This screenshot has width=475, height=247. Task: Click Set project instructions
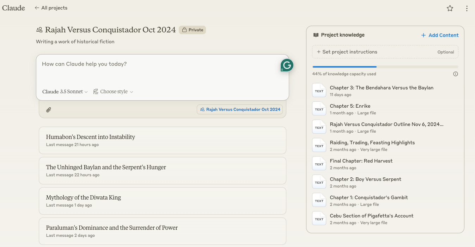point(385,52)
